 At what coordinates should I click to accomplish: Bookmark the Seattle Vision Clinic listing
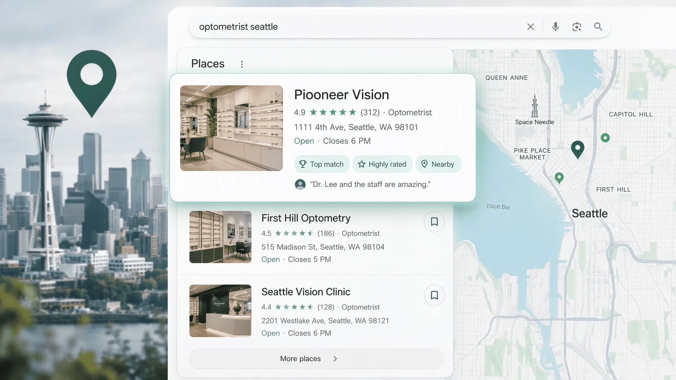[434, 295]
